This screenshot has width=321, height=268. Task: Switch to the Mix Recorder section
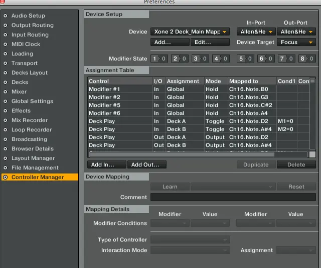tap(30, 120)
